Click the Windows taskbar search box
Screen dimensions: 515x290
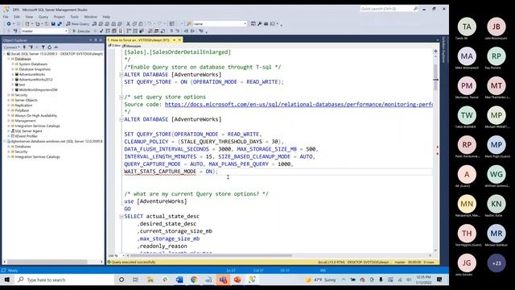click(x=64, y=280)
